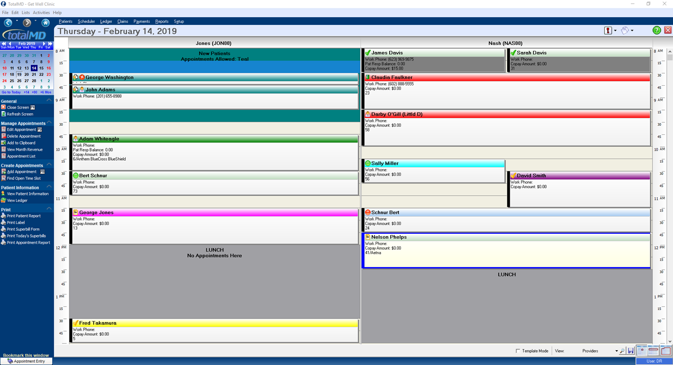Switch to the week calendar view icon
Screen dimensions: 673x365
(654, 350)
